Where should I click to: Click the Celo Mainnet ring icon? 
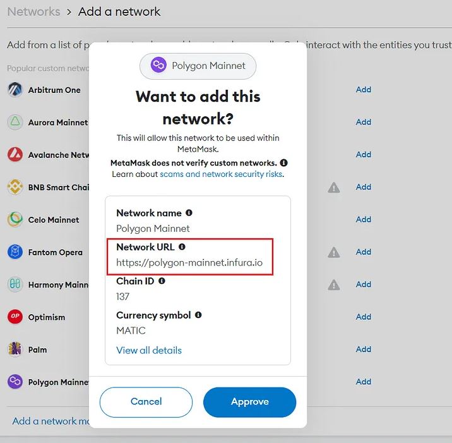pyautogui.click(x=15, y=219)
